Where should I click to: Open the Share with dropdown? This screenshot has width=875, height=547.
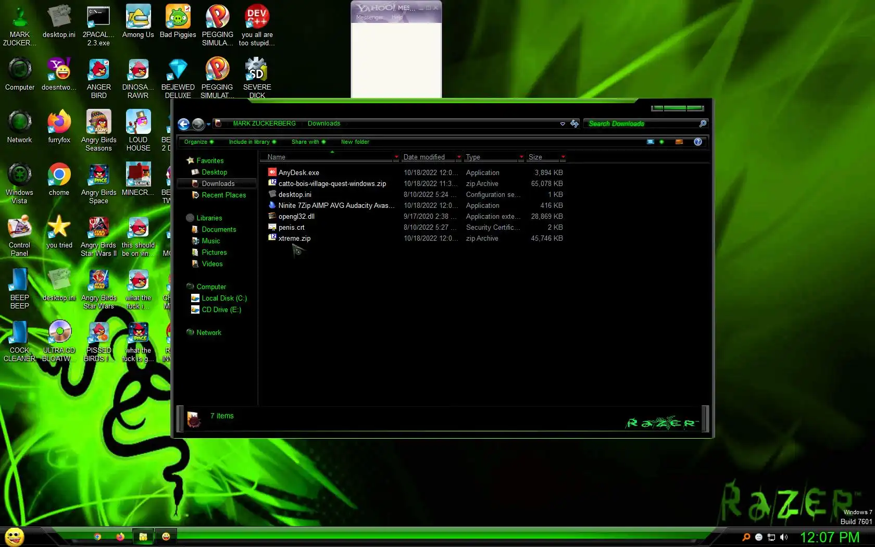click(x=308, y=142)
